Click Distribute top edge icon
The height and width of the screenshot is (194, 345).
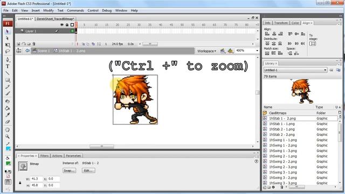pyautogui.click(x=267, y=44)
